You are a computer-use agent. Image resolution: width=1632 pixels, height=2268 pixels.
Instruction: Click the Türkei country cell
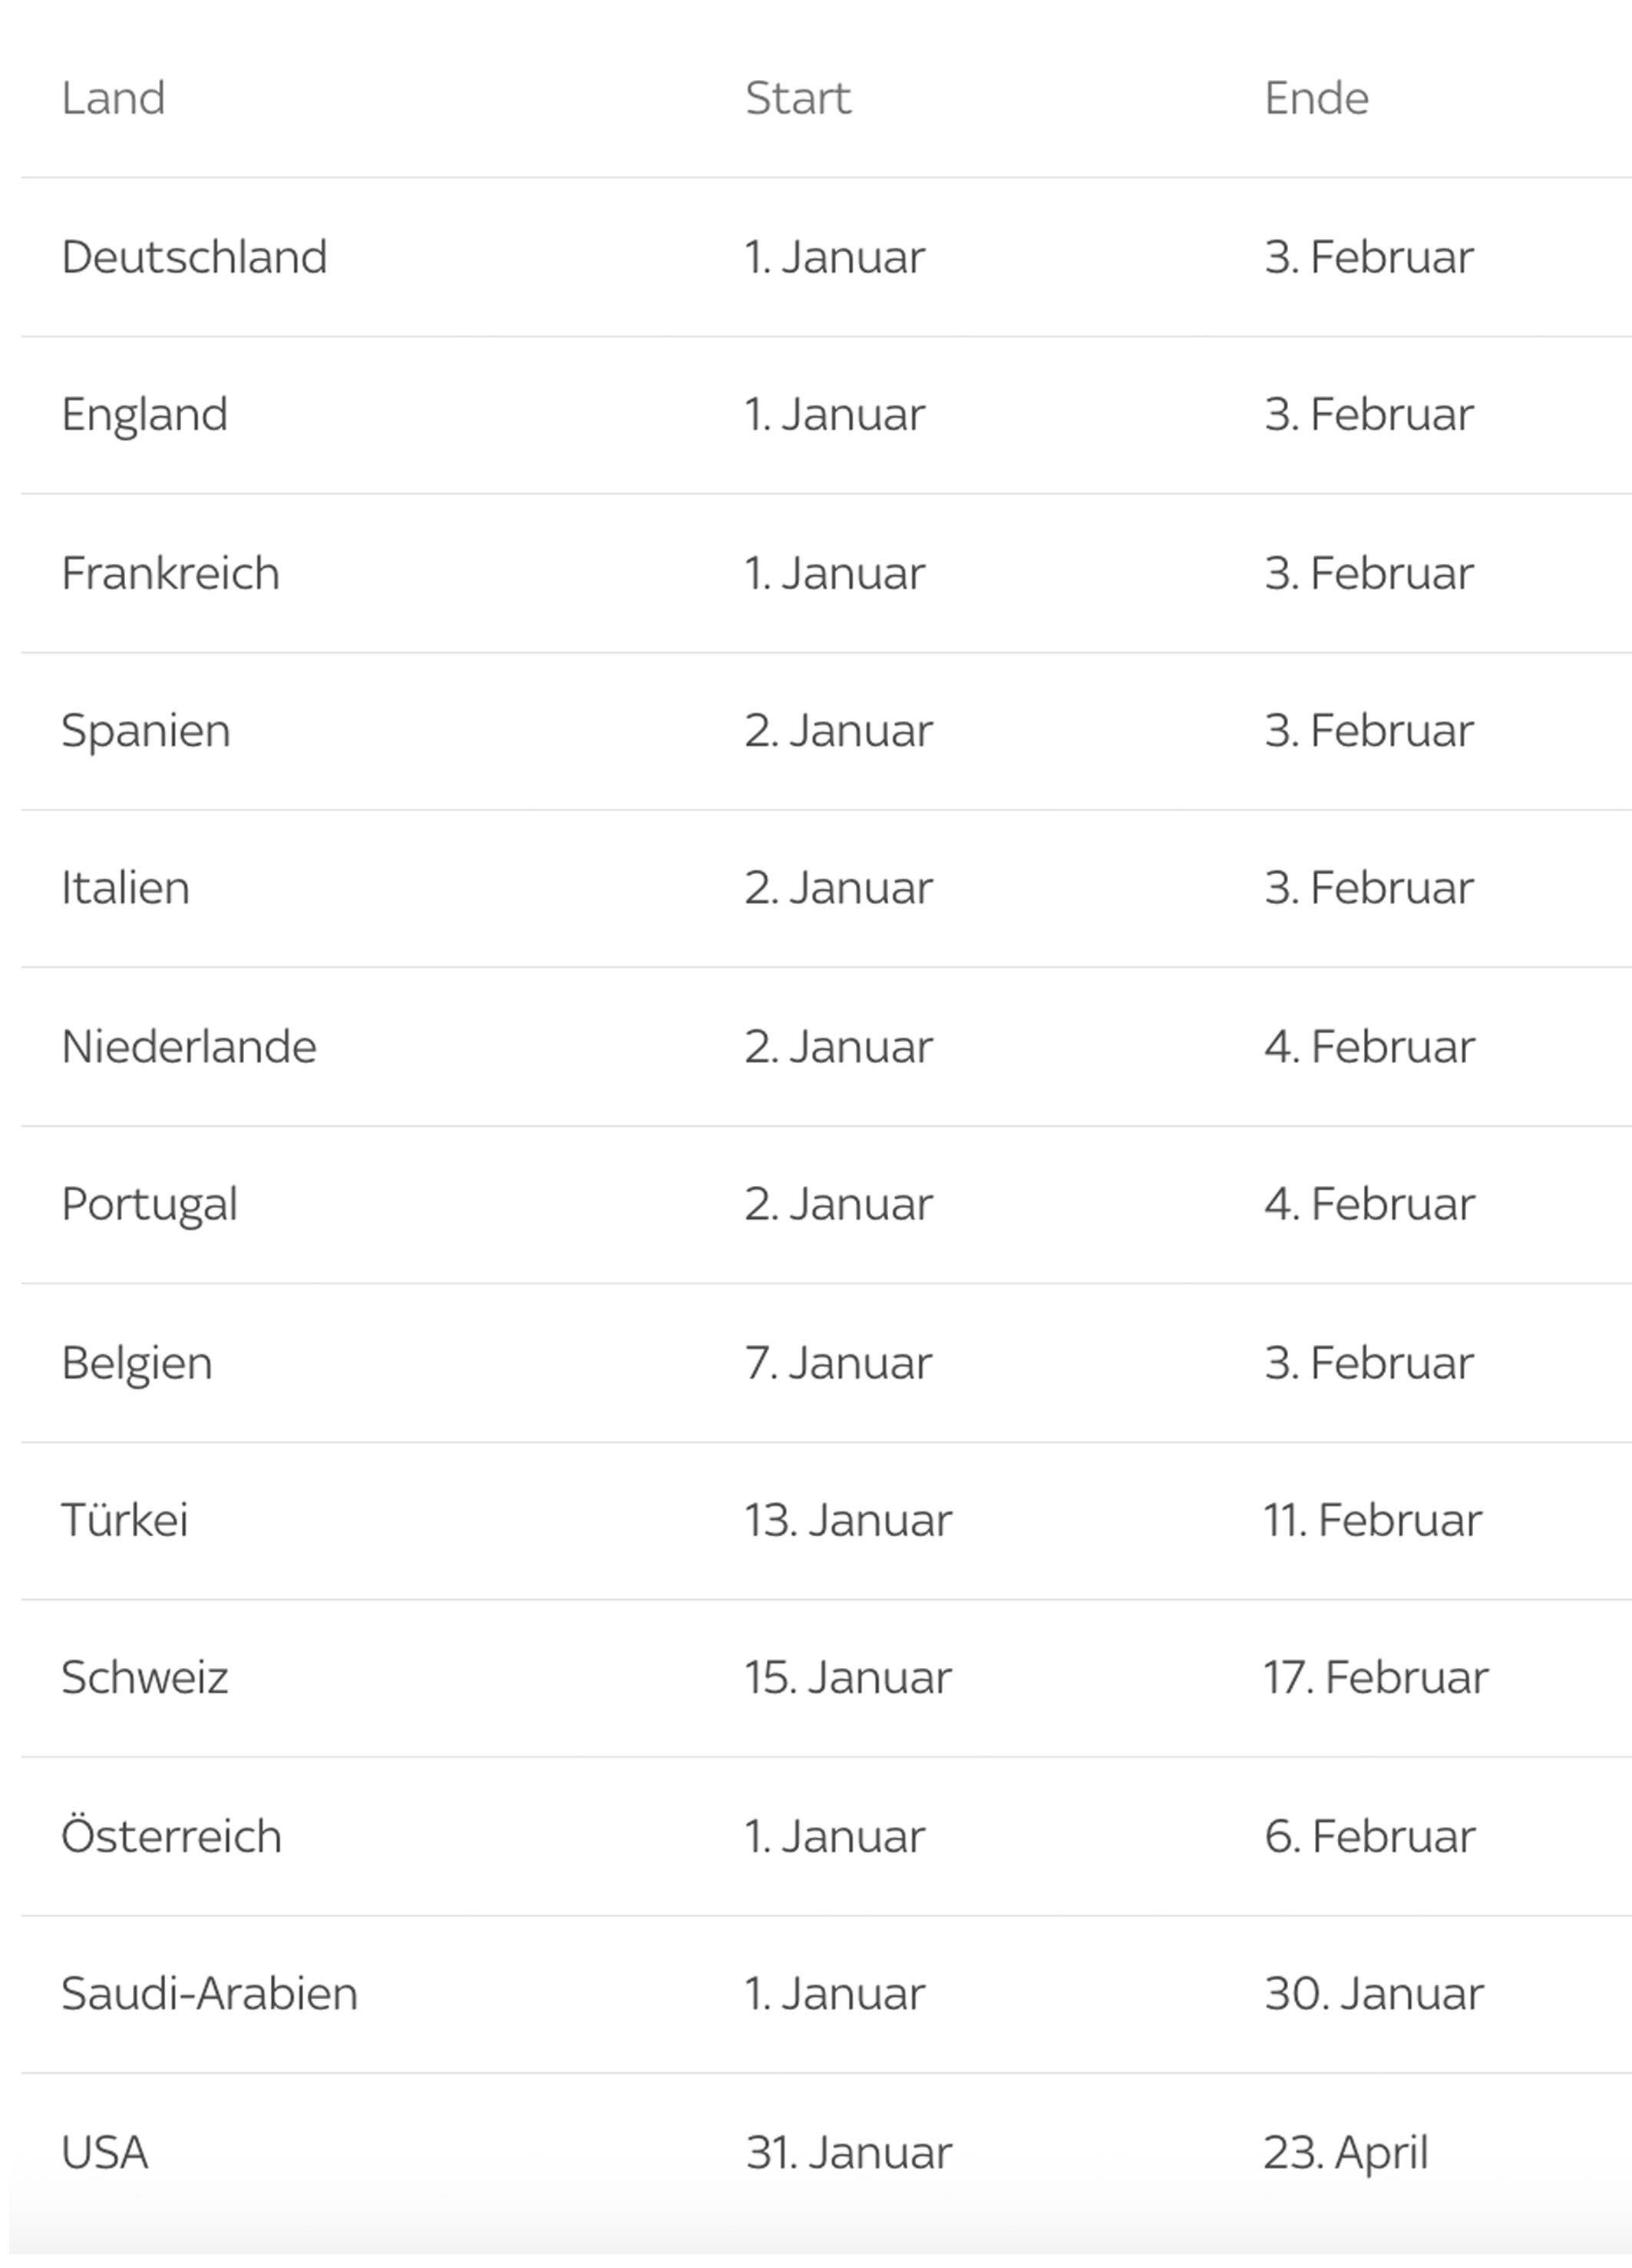(x=125, y=1520)
